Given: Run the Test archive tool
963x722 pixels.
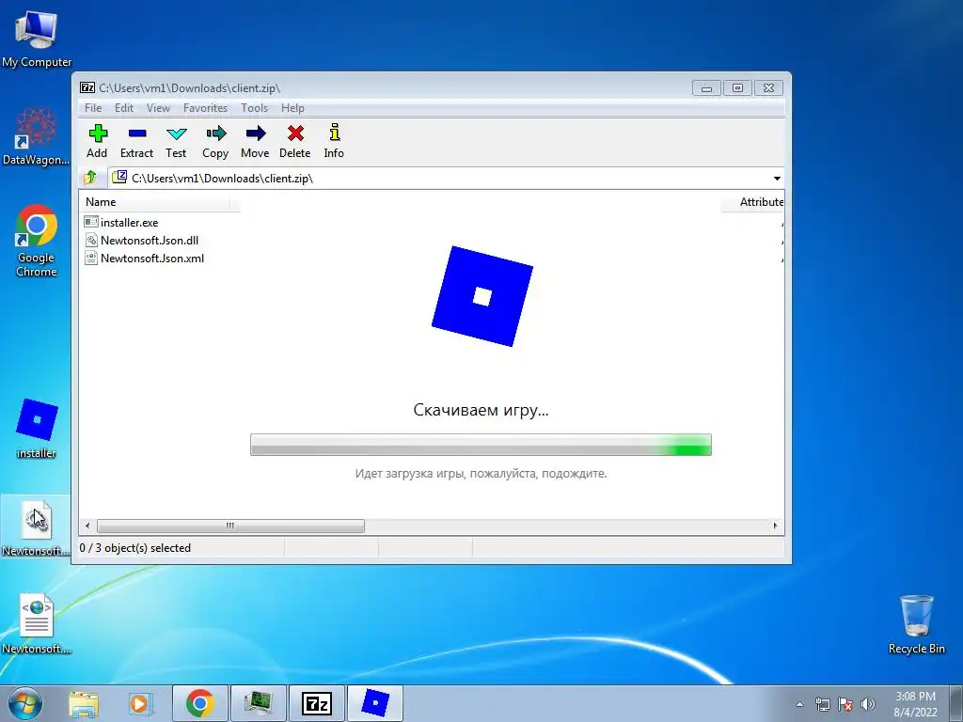Looking at the screenshot, I should pyautogui.click(x=176, y=133).
